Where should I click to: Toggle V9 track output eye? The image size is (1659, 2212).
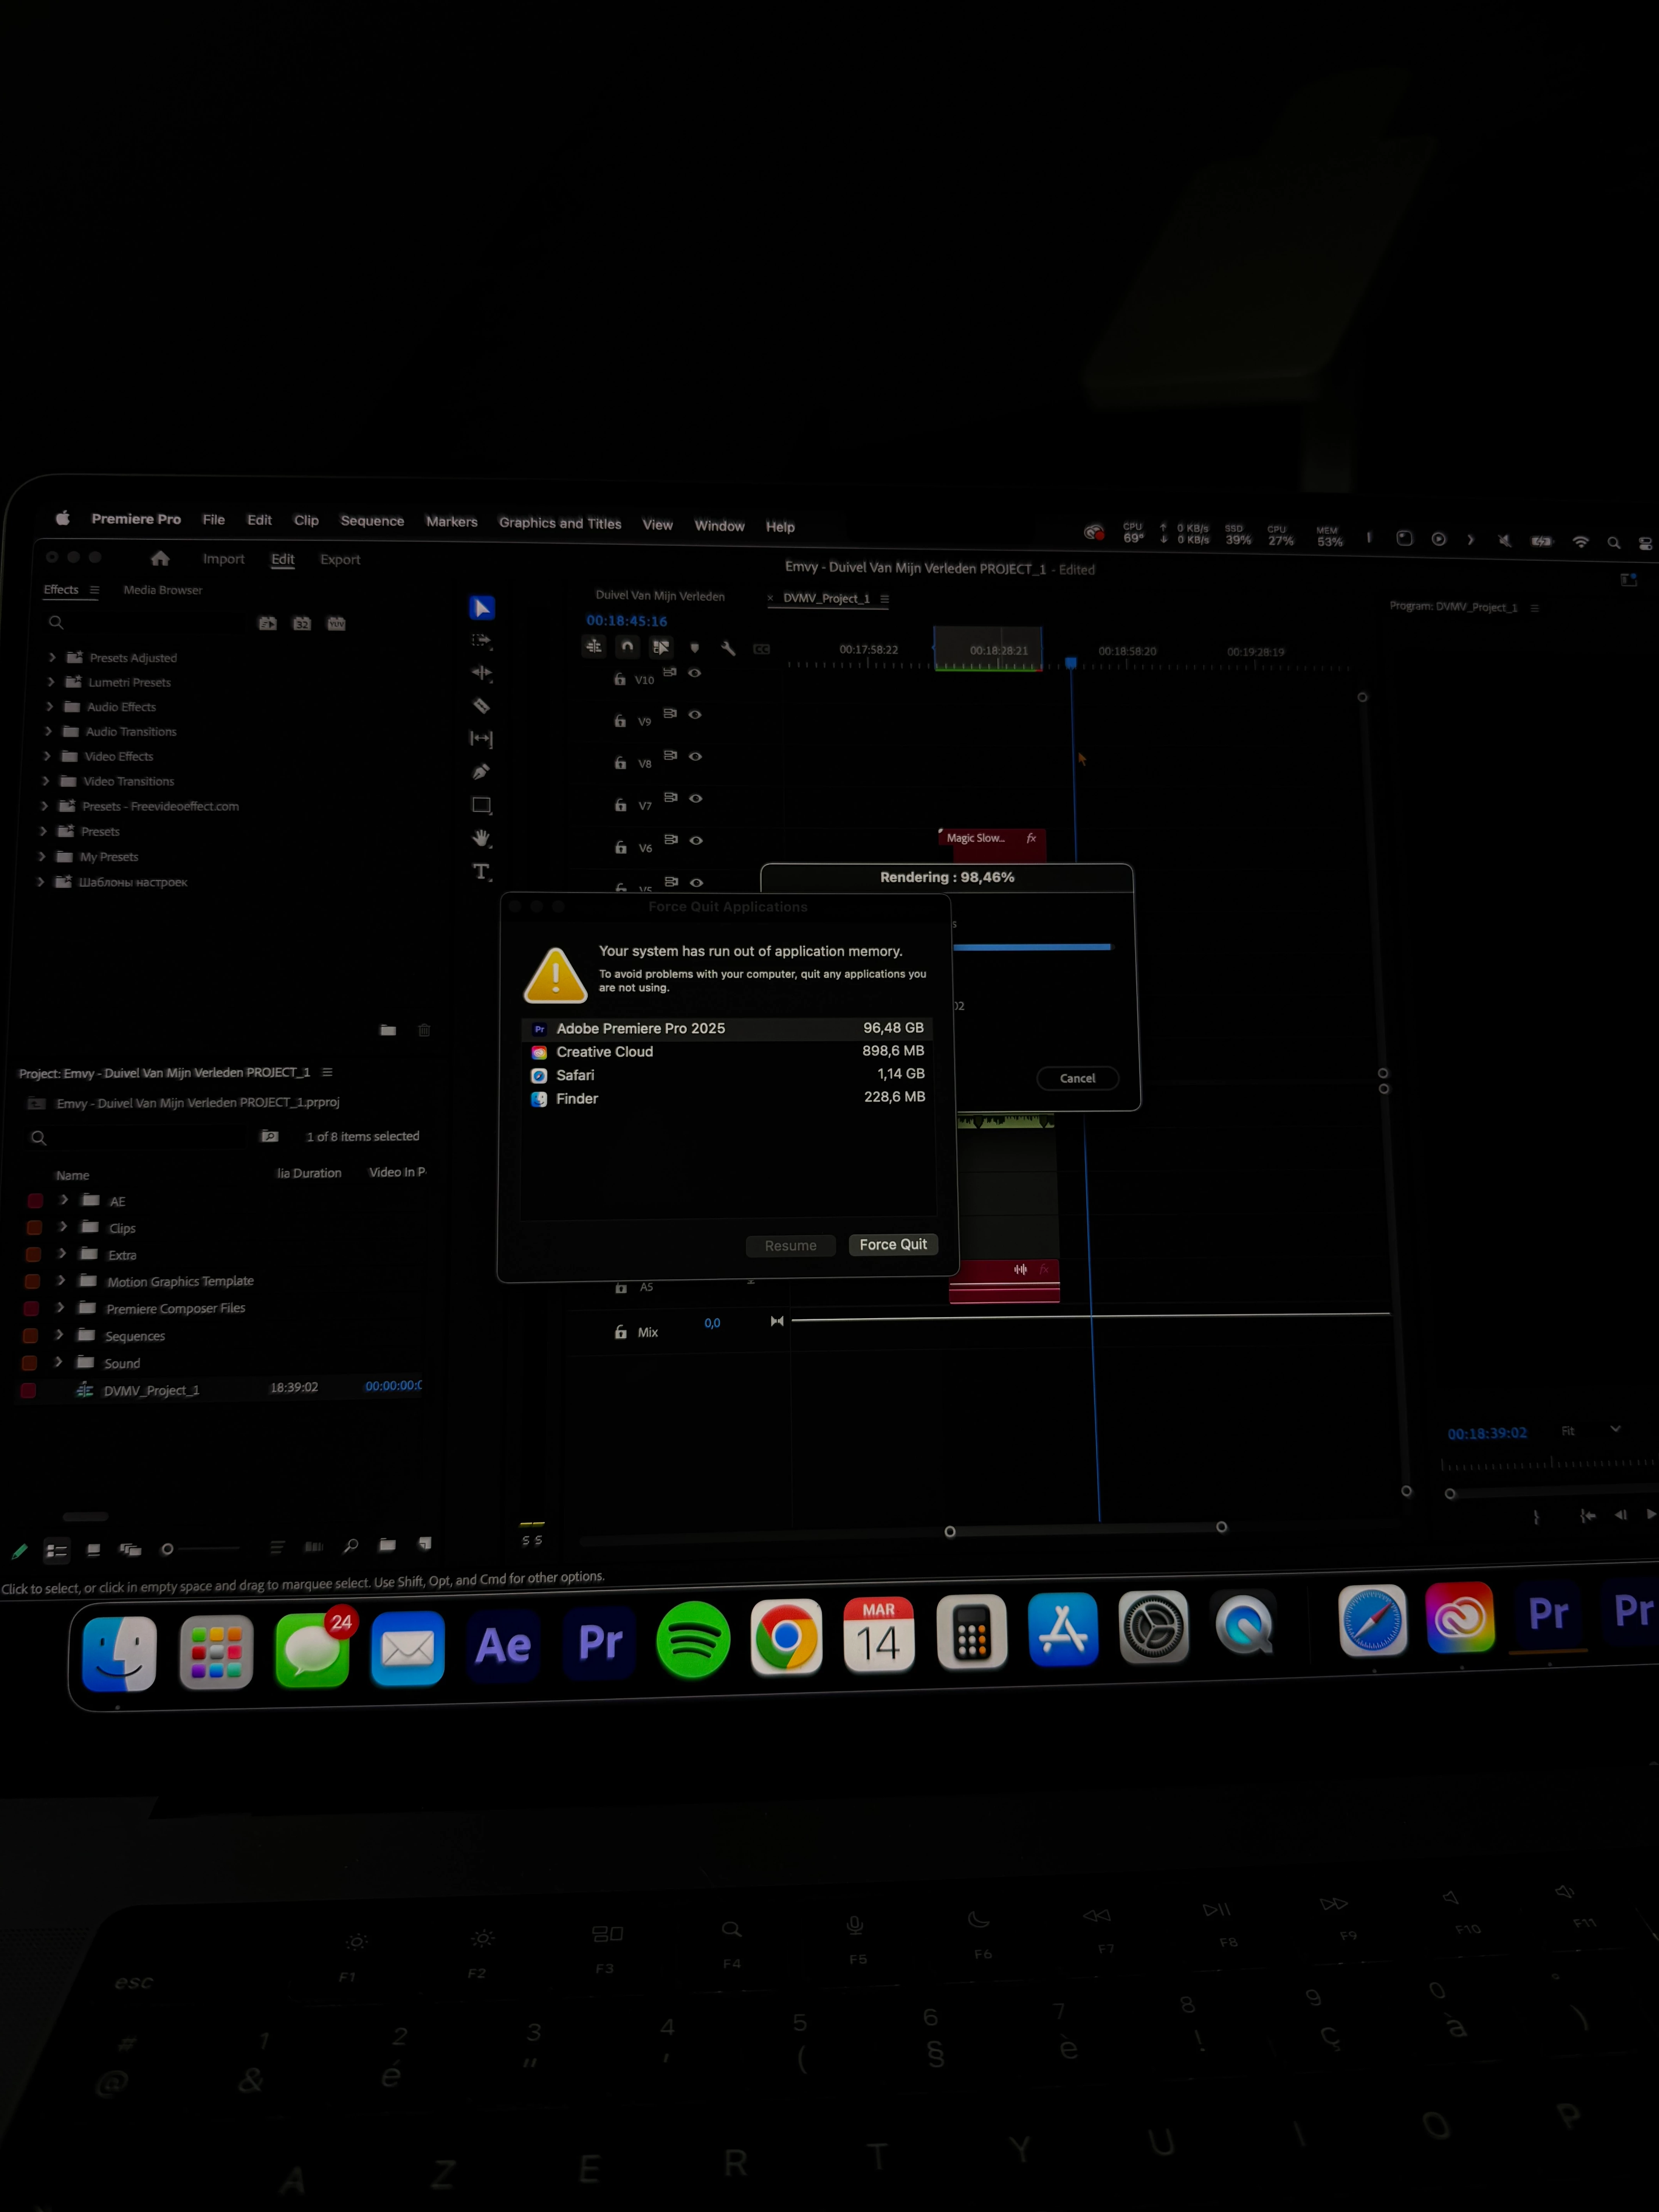click(695, 714)
